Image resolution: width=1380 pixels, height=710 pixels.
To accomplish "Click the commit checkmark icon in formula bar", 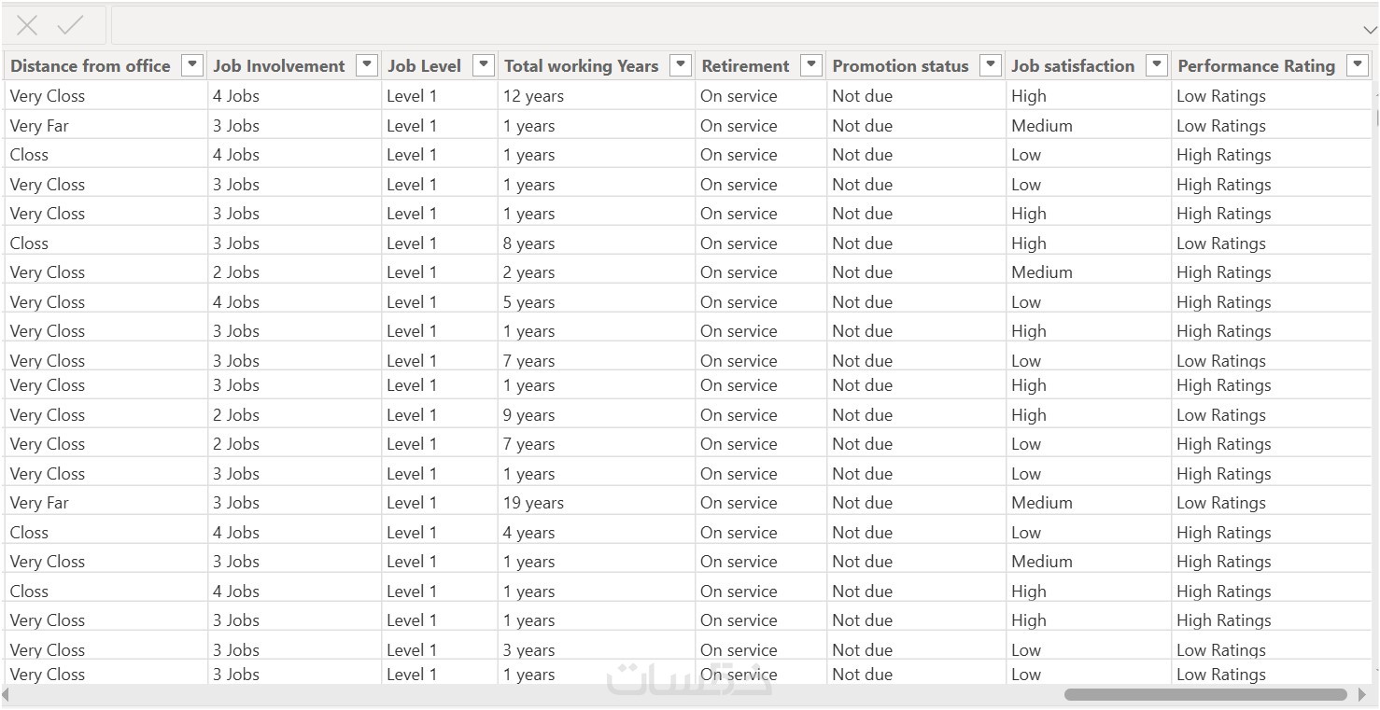I will (x=71, y=26).
